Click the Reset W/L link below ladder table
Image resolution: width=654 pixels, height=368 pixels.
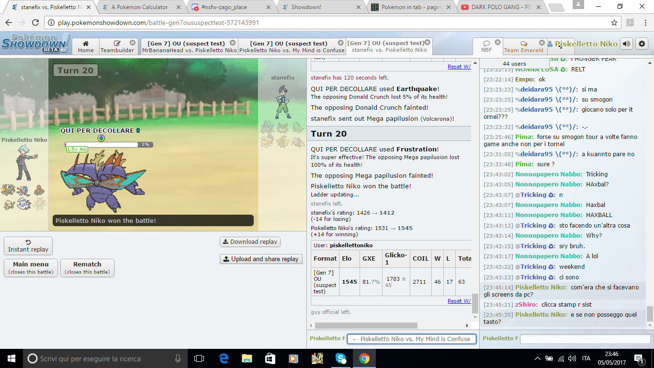(459, 301)
